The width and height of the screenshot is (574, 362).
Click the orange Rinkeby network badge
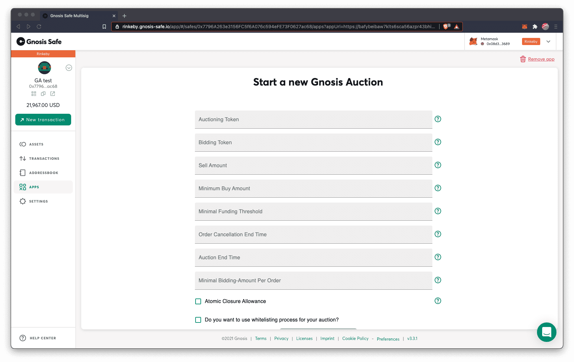tap(531, 41)
